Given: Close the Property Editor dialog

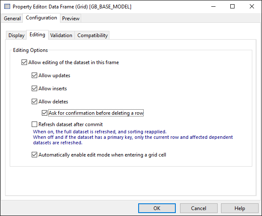Looking at the screenshot, I should click(x=251, y=6).
